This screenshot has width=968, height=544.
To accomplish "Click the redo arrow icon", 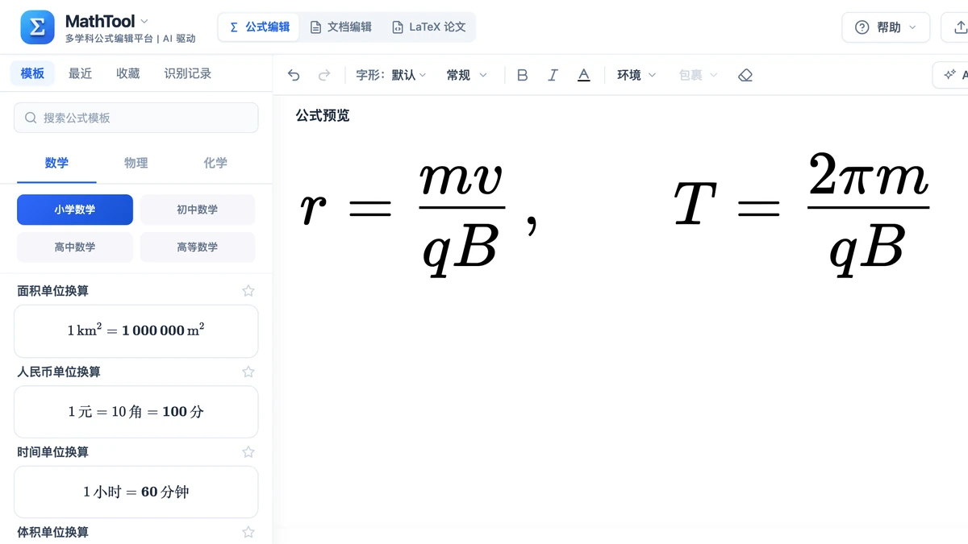I will [x=324, y=75].
